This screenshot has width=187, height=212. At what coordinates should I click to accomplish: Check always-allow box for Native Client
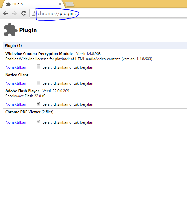(x=39, y=82)
